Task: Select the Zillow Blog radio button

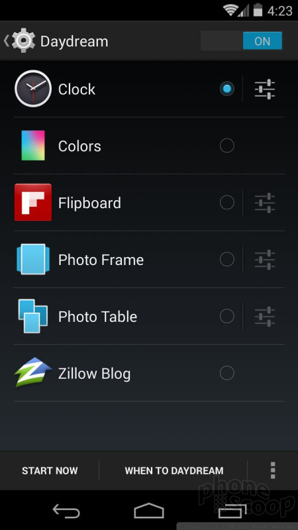Action: click(x=226, y=373)
